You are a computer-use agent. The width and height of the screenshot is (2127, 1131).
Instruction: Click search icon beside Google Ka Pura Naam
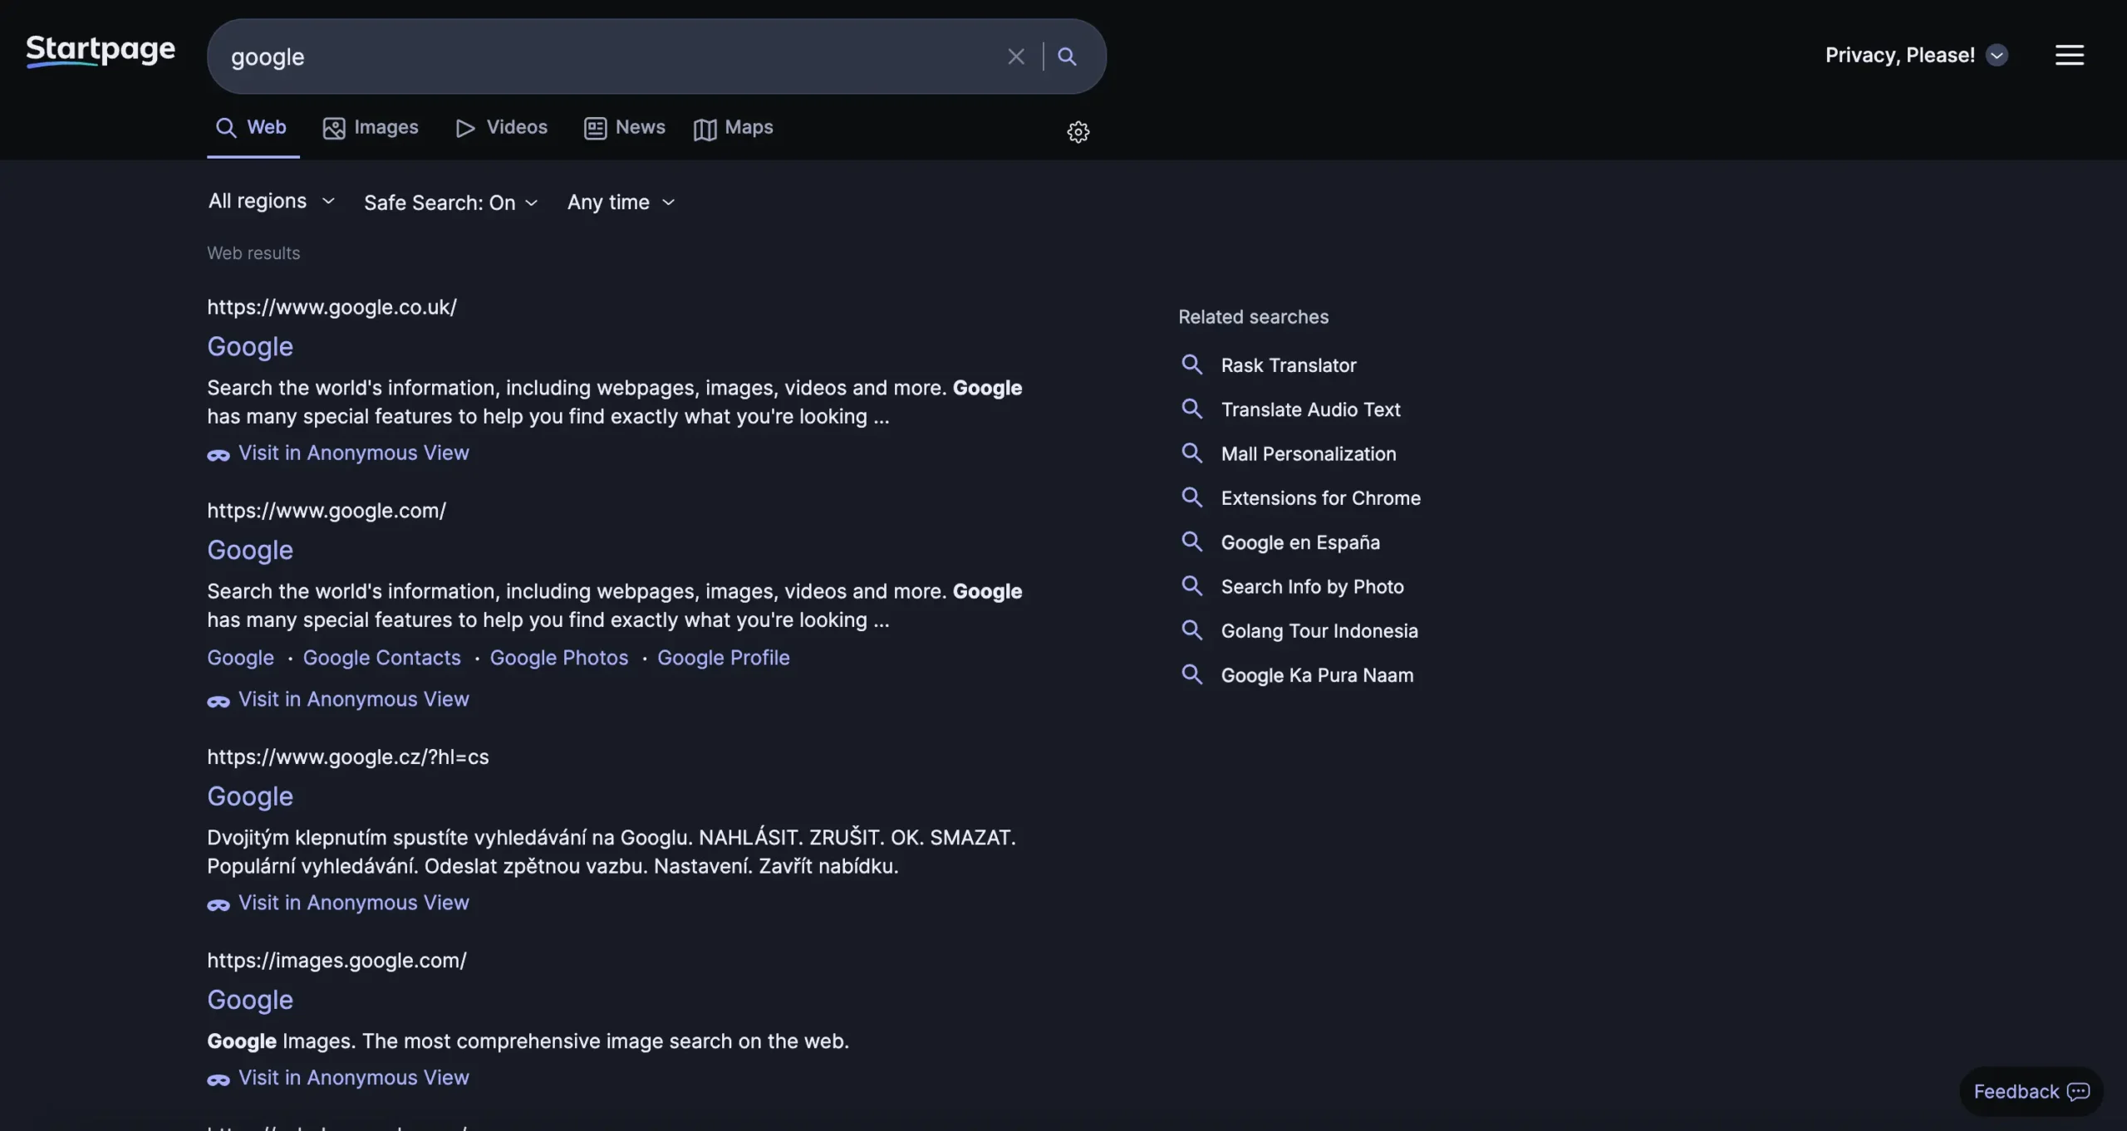coord(1191,674)
